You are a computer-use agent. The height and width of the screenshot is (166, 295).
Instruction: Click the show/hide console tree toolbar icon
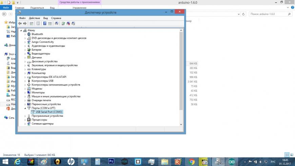(32, 23)
